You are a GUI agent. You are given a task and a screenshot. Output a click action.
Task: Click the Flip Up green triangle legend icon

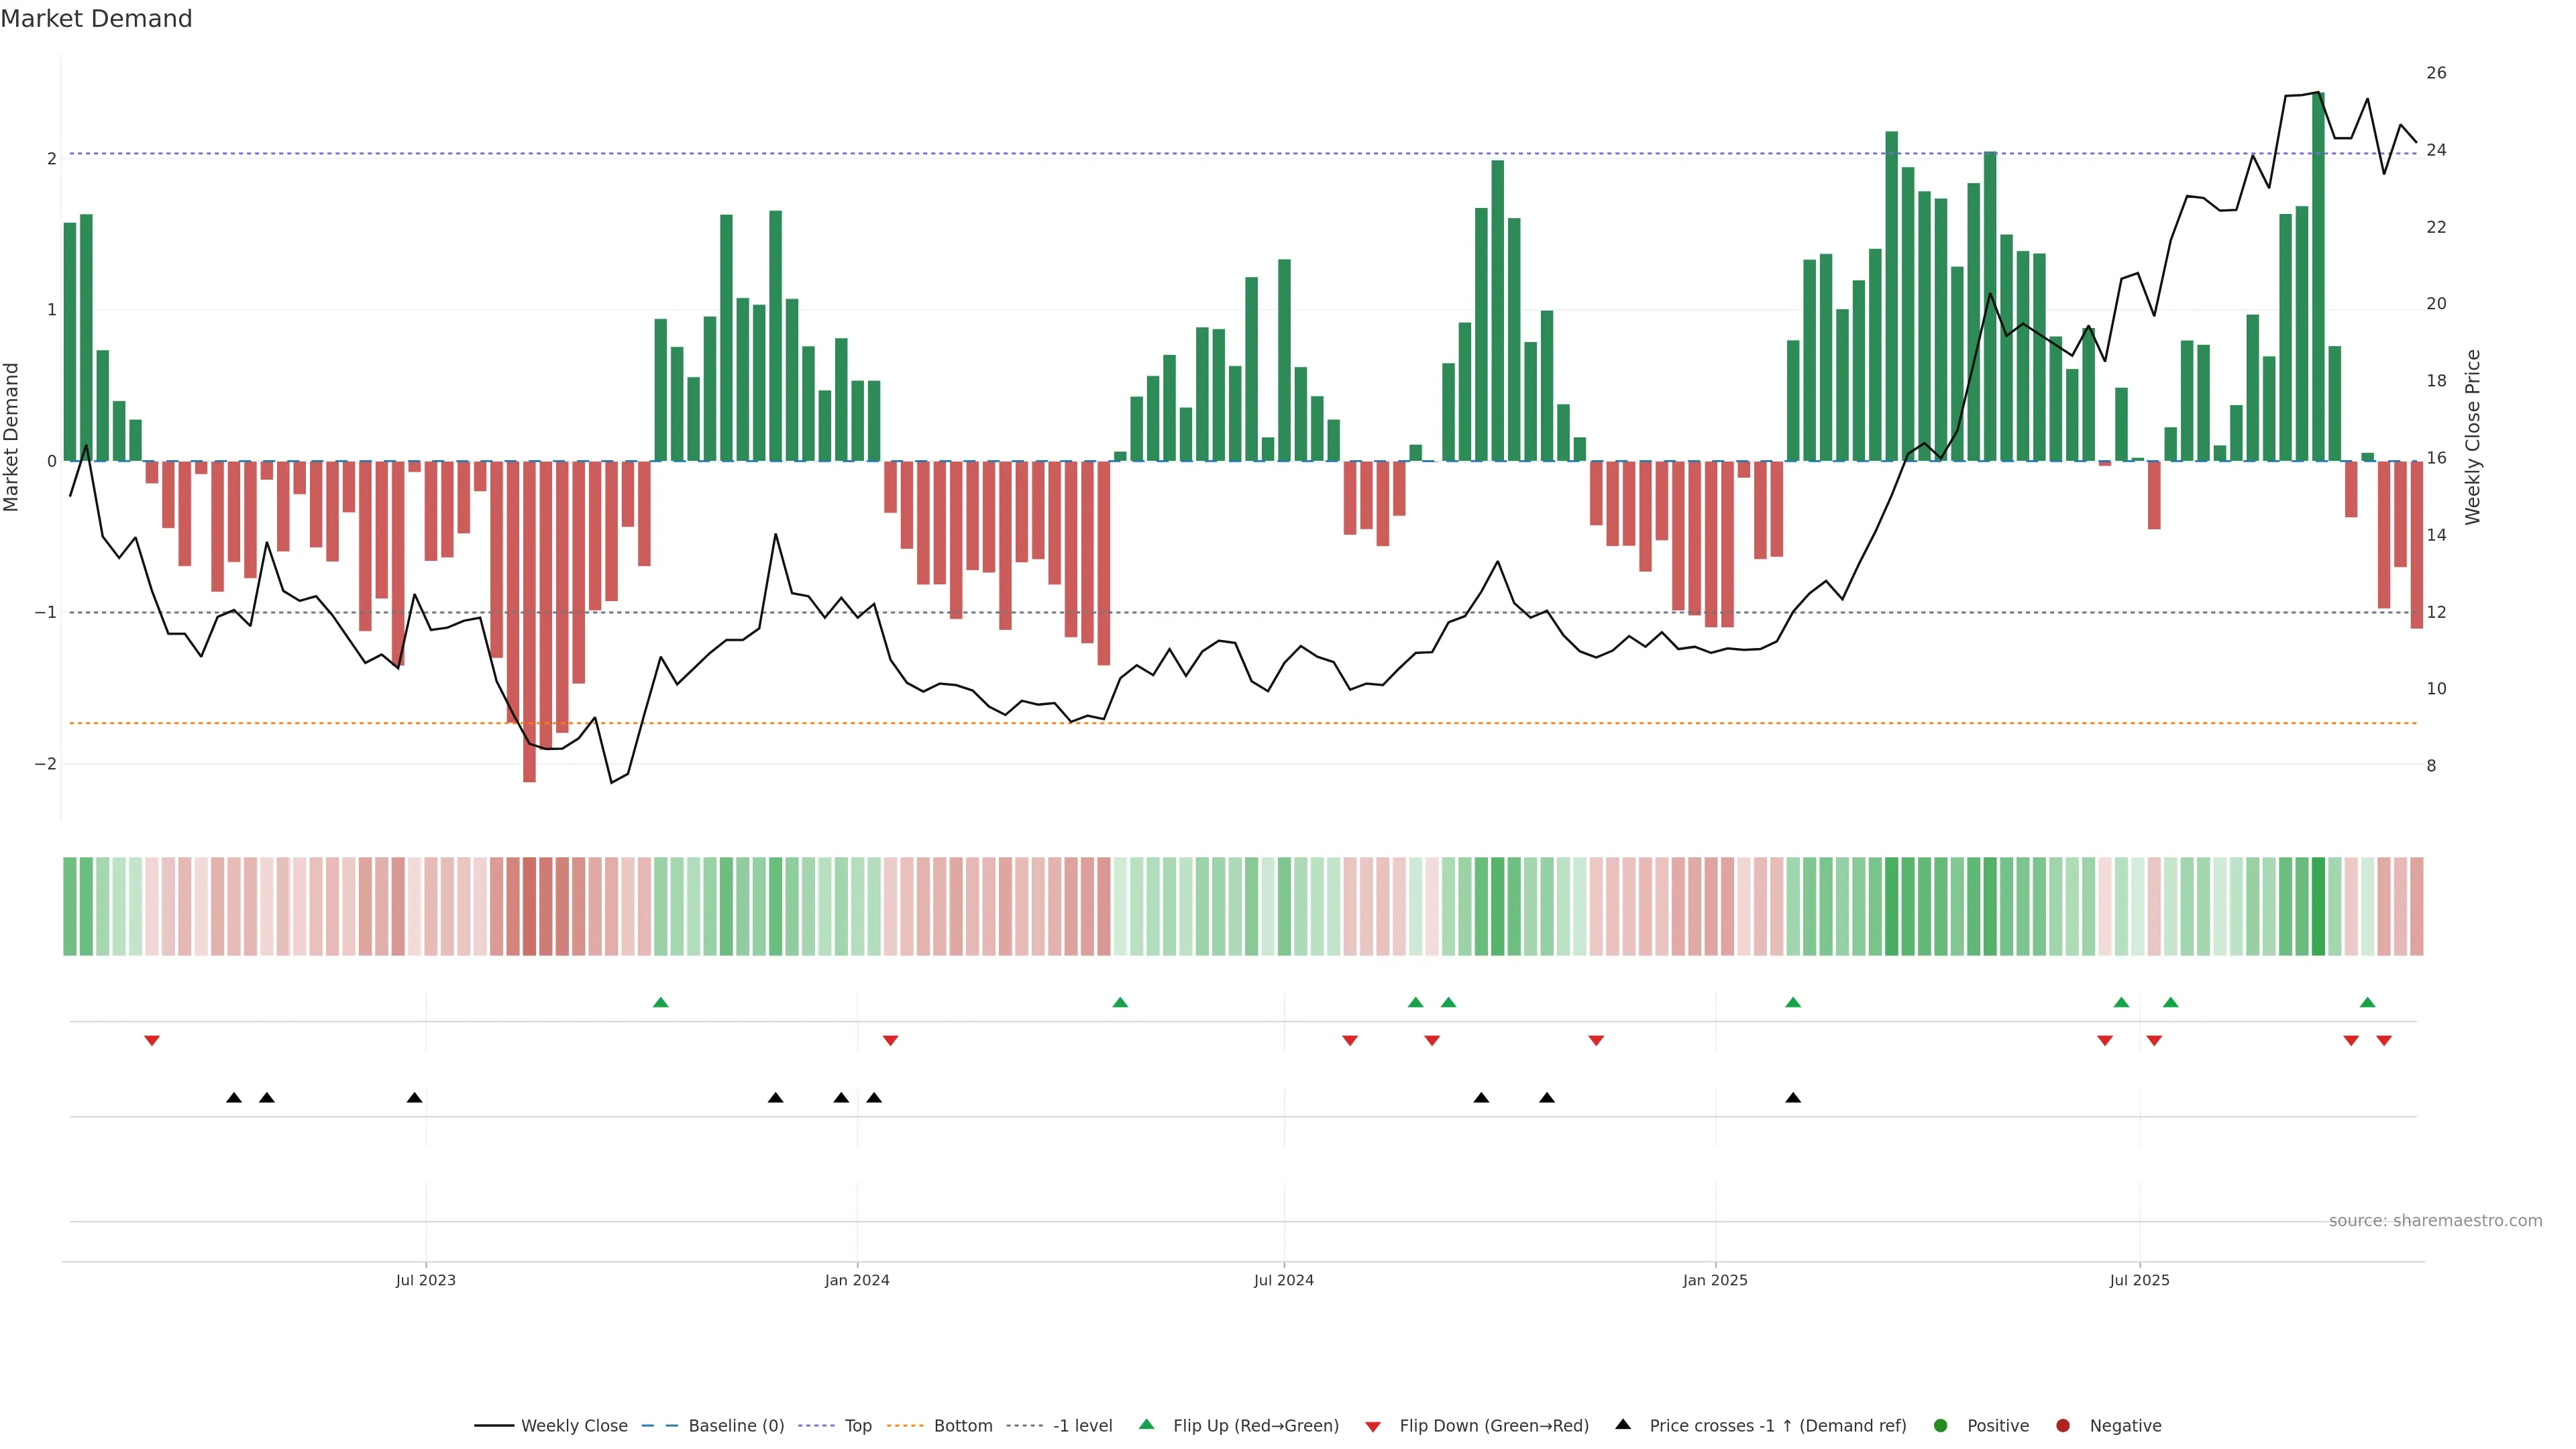[x=1146, y=1424]
